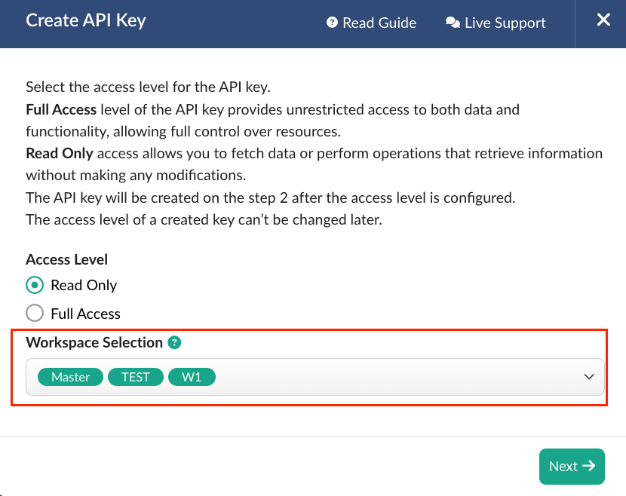Expand the workspace dropdown chevron
This screenshot has width=626, height=496.
(x=589, y=377)
